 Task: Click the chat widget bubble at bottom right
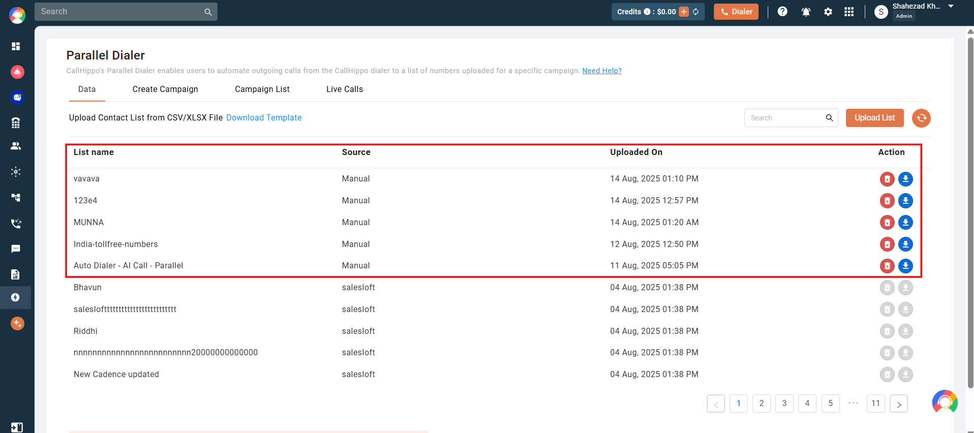tap(945, 403)
